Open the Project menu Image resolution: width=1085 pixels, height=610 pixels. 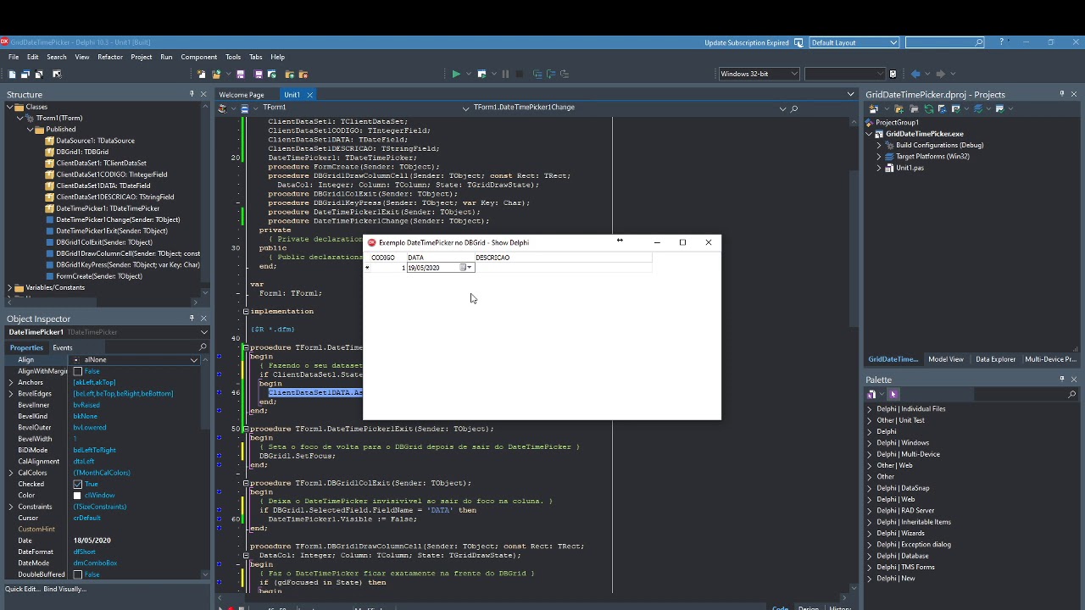[142, 57]
